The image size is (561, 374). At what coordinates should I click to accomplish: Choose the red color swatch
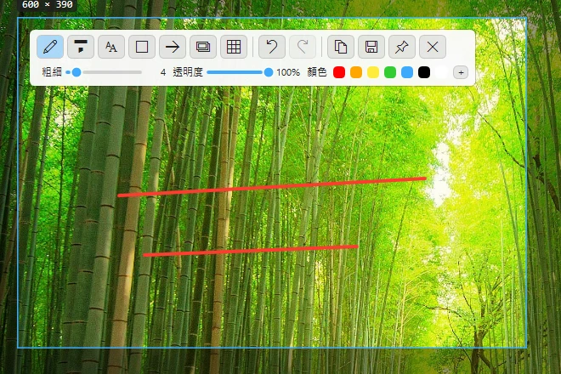[339, 72]
